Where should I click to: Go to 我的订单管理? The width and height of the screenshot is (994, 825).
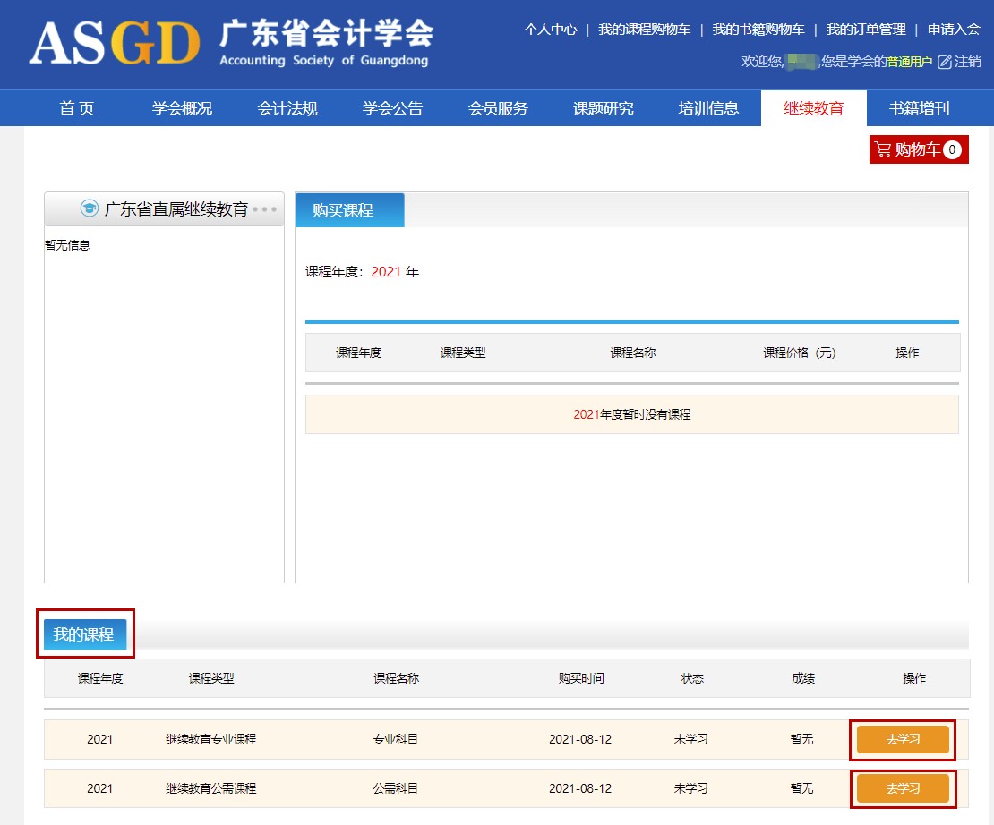(x=866, y=30)
